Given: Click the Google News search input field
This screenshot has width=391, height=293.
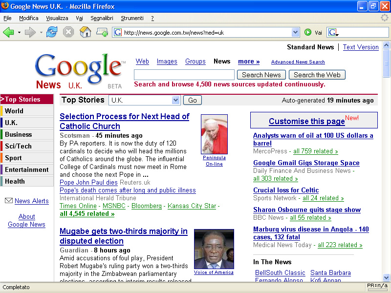Looking at the screenshot, I should (x=184, y=75).
